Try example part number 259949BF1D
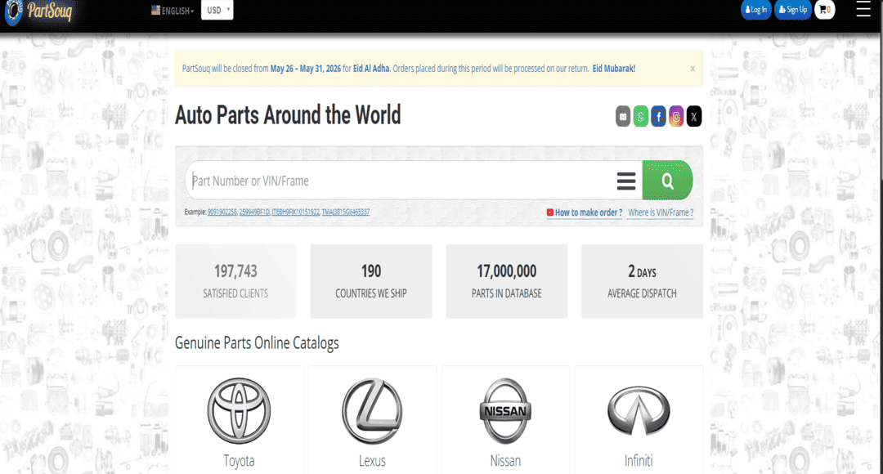 [x=254, y=212]
